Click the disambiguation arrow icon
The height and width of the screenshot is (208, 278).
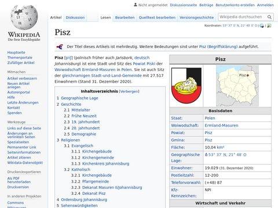click(60, 47)
